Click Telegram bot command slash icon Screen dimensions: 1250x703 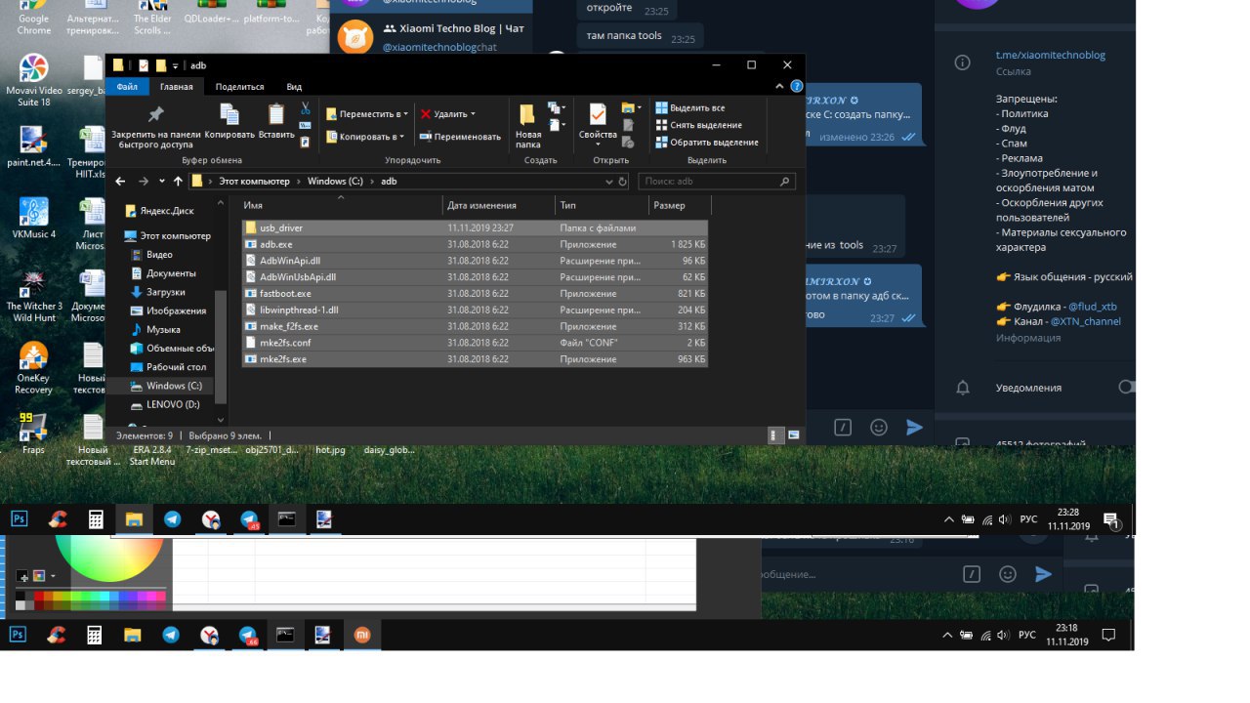(843, 427)
